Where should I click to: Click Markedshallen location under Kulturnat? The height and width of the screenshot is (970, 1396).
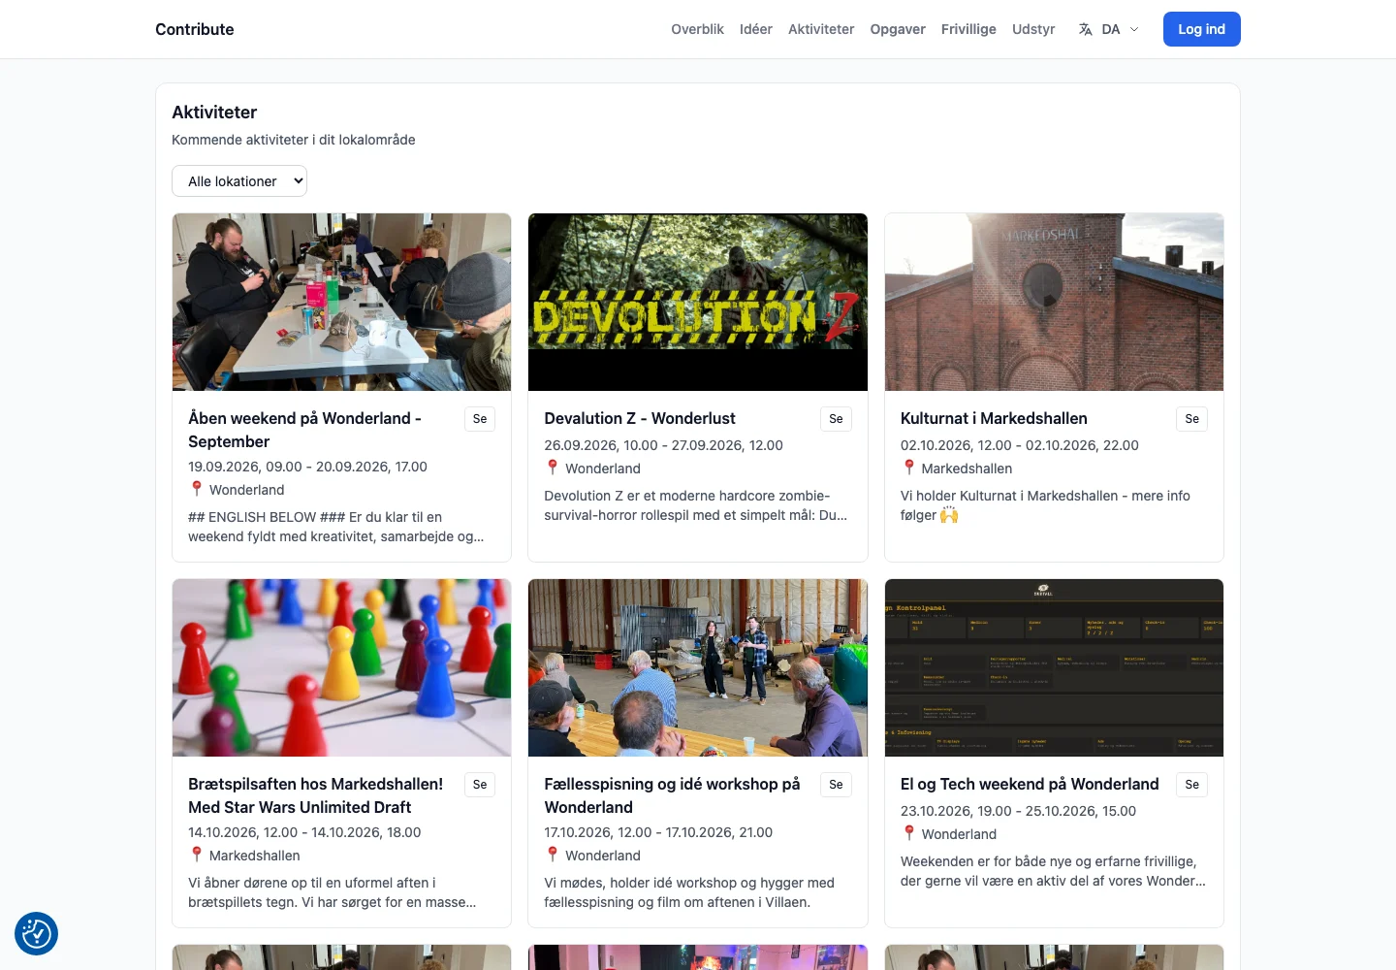coord(967,469)
